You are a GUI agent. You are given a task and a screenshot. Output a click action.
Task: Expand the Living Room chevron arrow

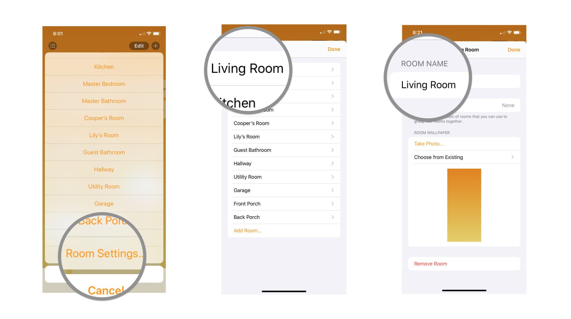pyautogui.click(x=333, y=69)
